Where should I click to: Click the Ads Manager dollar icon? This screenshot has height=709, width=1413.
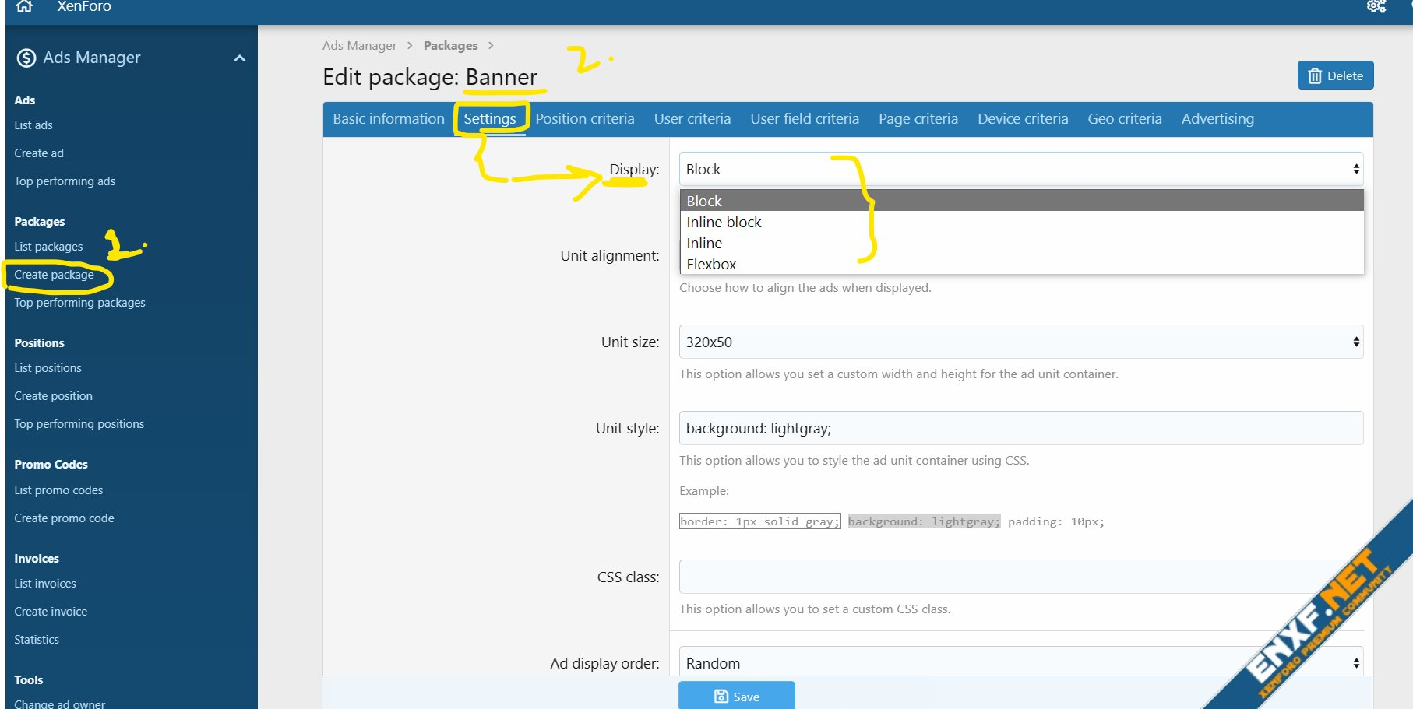click(x=26, y=58)
